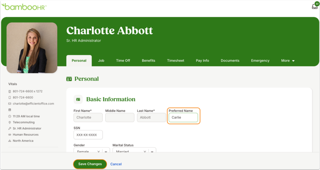Click the location pin icon beside Telecommuting
This screenshot has width=320, height=170.
tap(10, 122)
